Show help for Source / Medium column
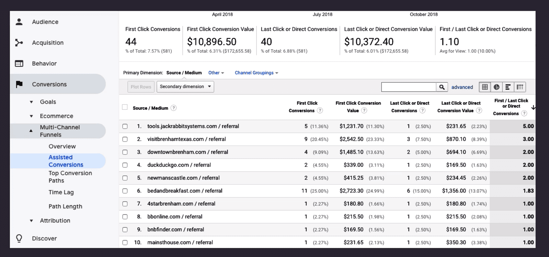The width and height of the screenshot is (549, 257). click(174, 108)
